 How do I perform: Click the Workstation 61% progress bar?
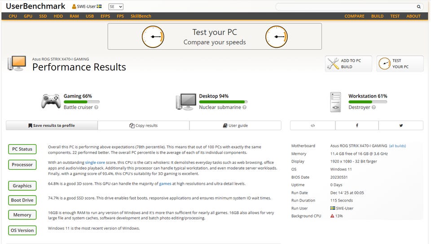click(x=368, y=102)
